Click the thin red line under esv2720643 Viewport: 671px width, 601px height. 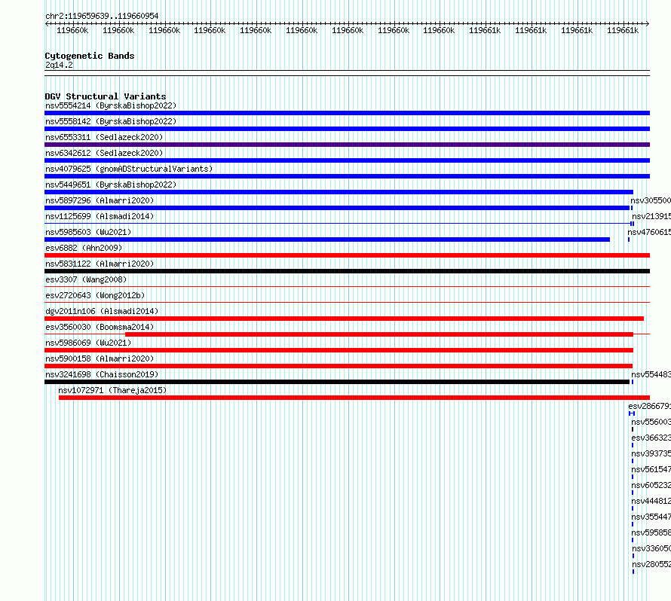coord(347,302)
